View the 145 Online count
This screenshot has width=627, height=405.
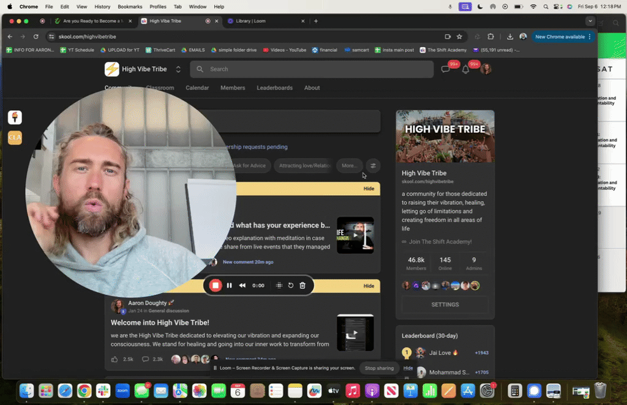445,263
